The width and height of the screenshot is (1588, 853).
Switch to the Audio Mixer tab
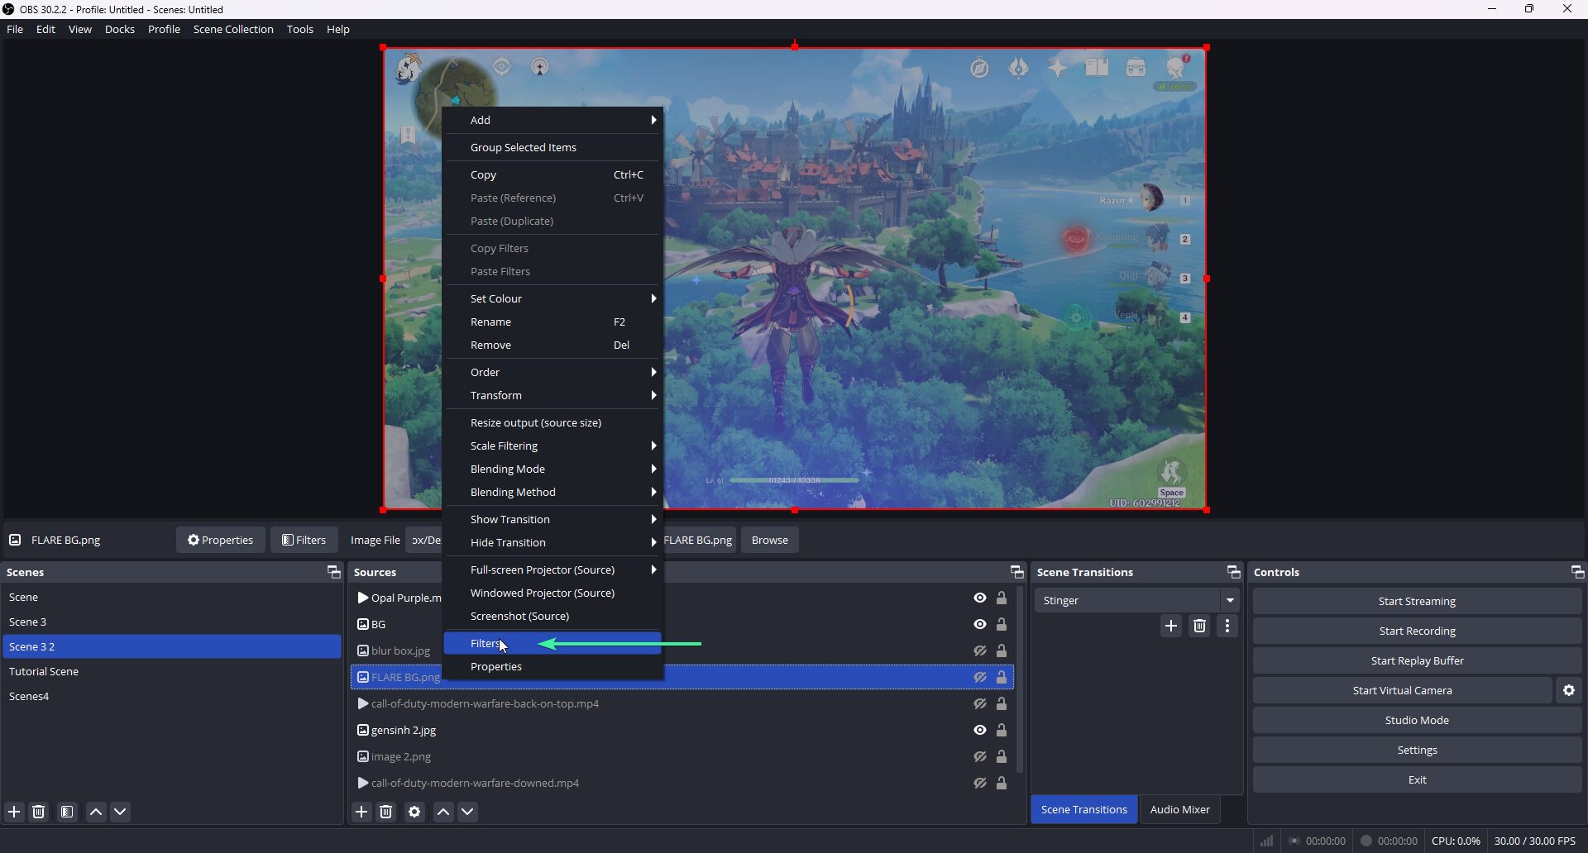[x=1179, y=809]
